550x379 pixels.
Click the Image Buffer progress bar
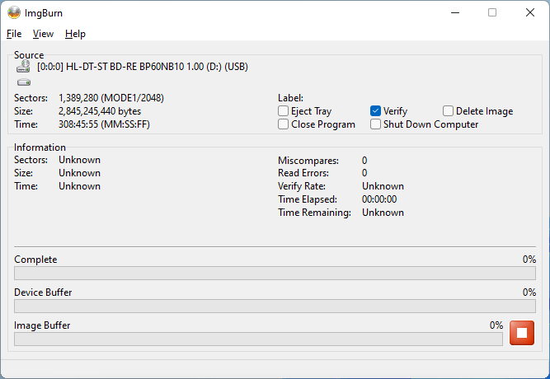258,339
